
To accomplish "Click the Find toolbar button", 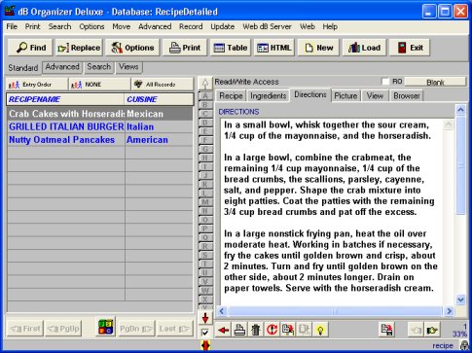I will point(30,48).
